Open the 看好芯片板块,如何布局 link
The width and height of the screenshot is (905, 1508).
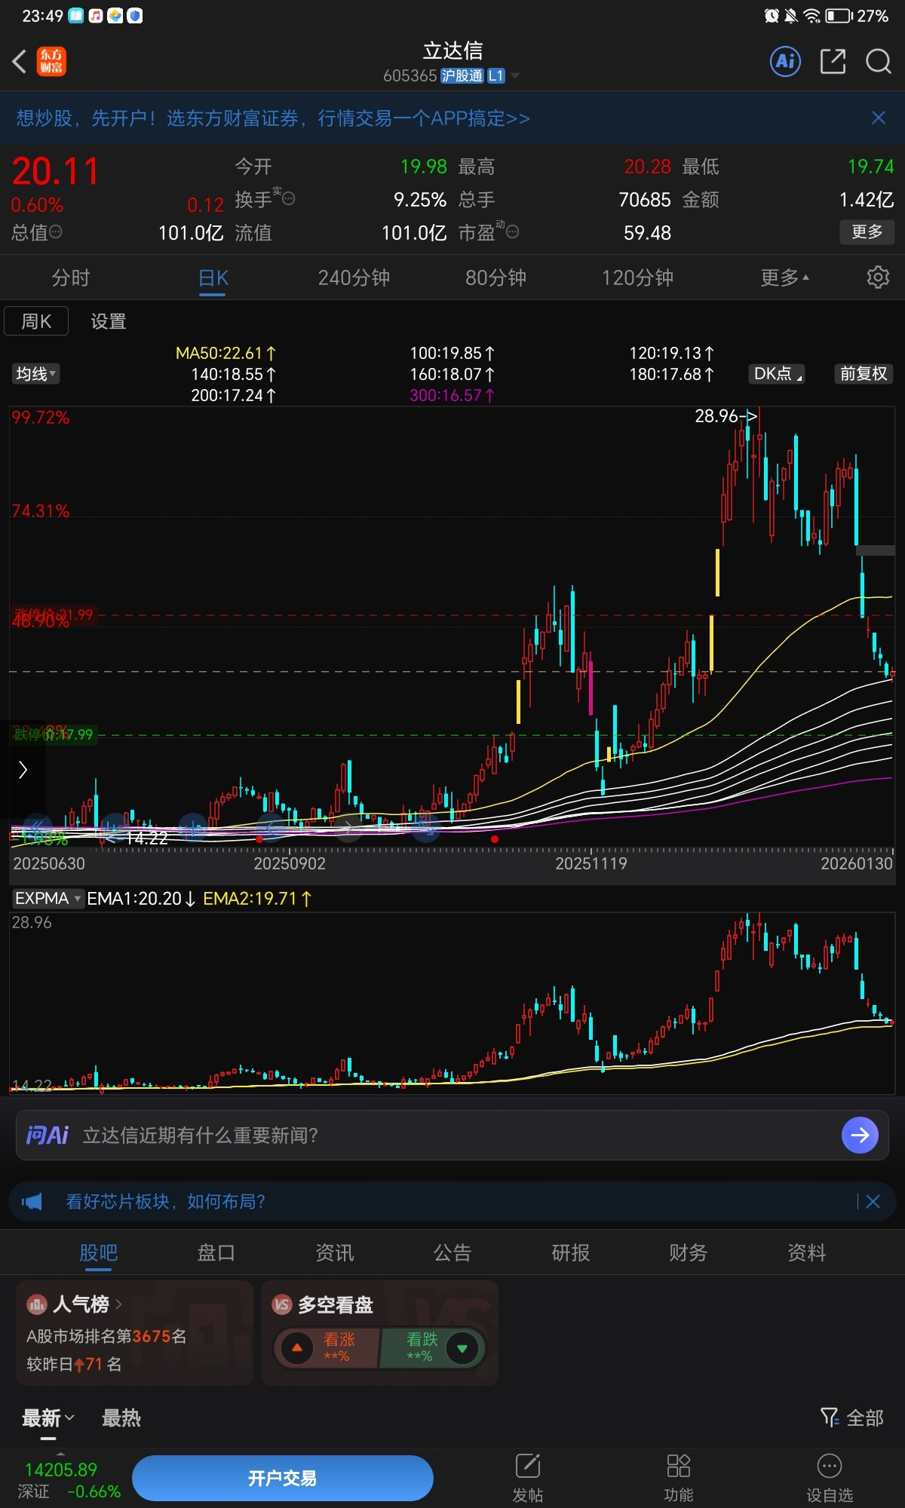(165, 1201)
